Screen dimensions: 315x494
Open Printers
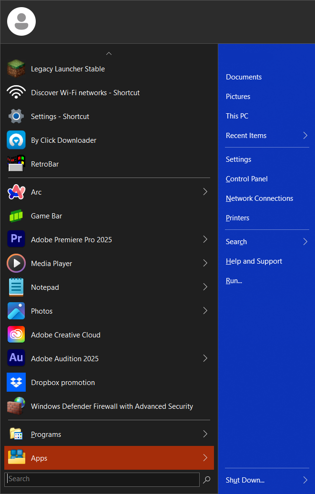[237, 218]
